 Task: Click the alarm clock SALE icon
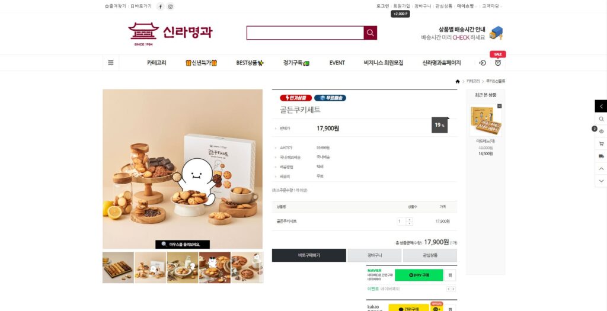(x=498, y=63)
